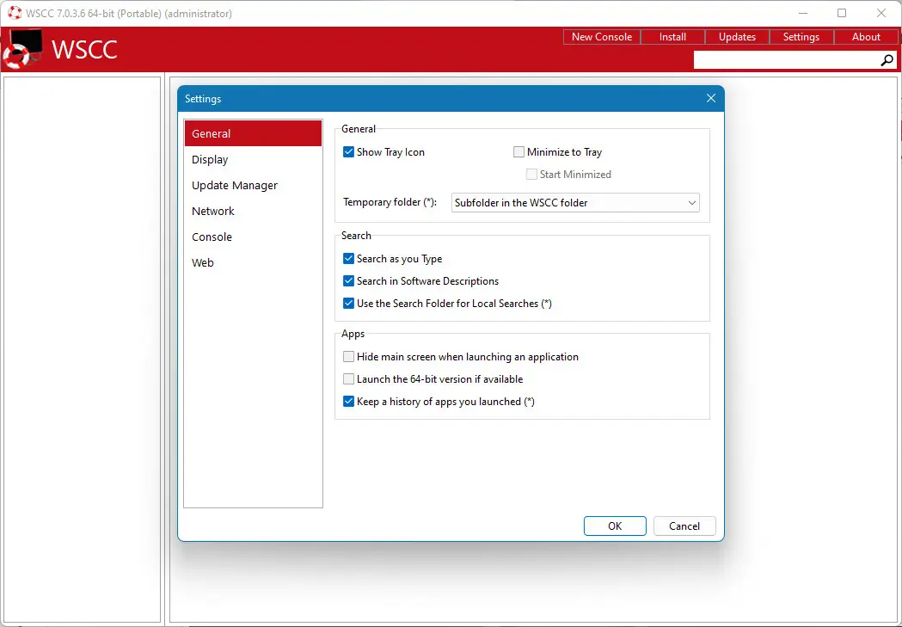Click the WSCC heading text in header

pos(84,50)
